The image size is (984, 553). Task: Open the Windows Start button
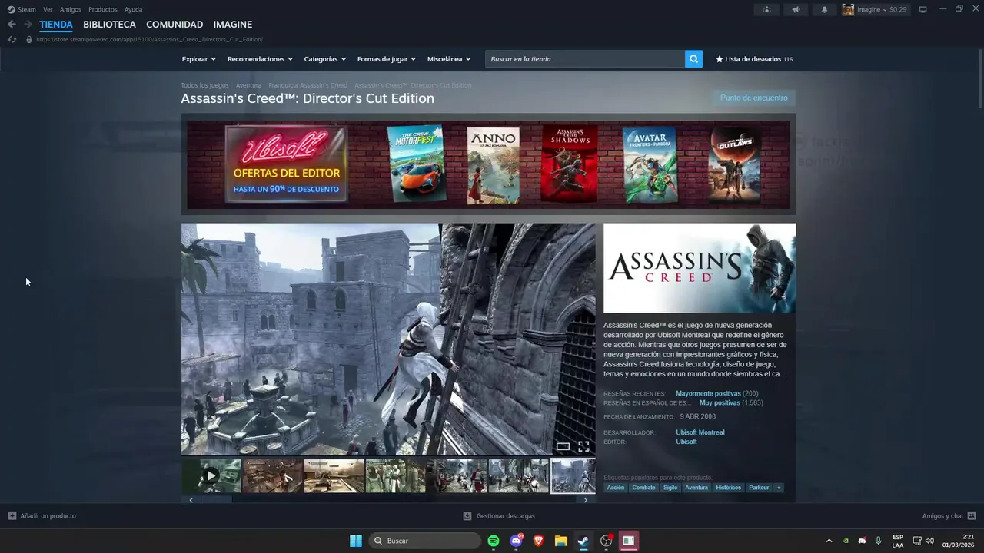pyautogui.click(x=356, y=541)
